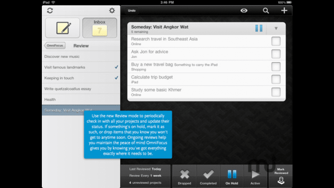Open the settings gear
This screenshot has width=334, height=188.
[x=112, y=10]
